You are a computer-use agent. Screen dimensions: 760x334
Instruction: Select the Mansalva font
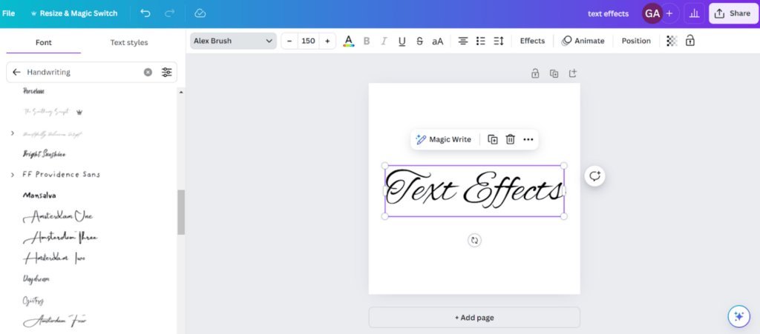tap(39, 196)
